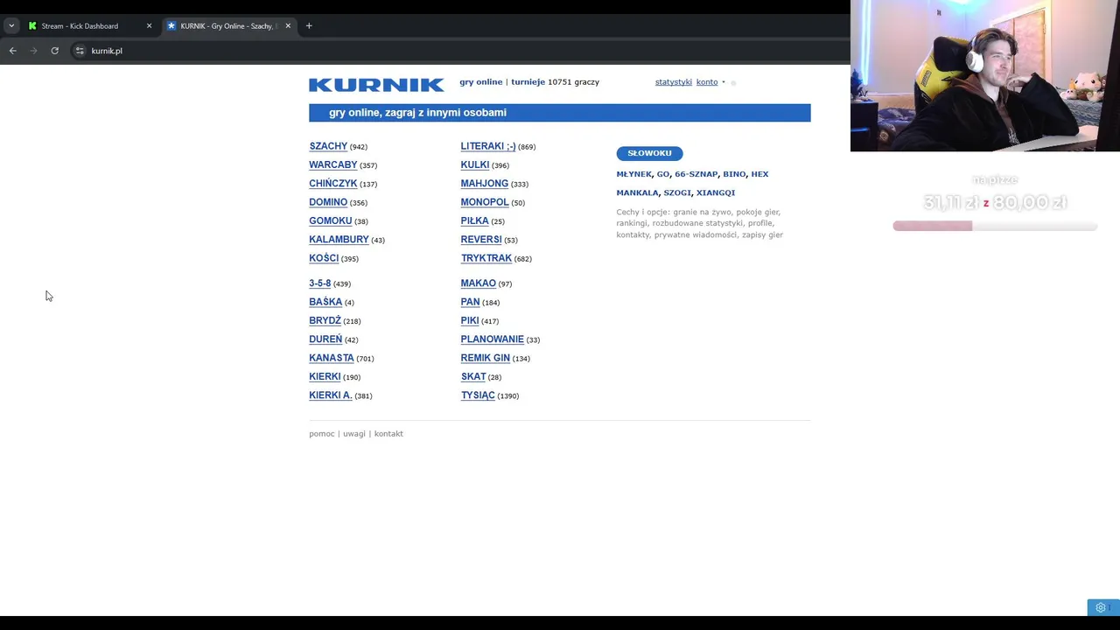Open the TRYKTRAK game
This screenshot has width=1120, height=630.
click(486, 258)
